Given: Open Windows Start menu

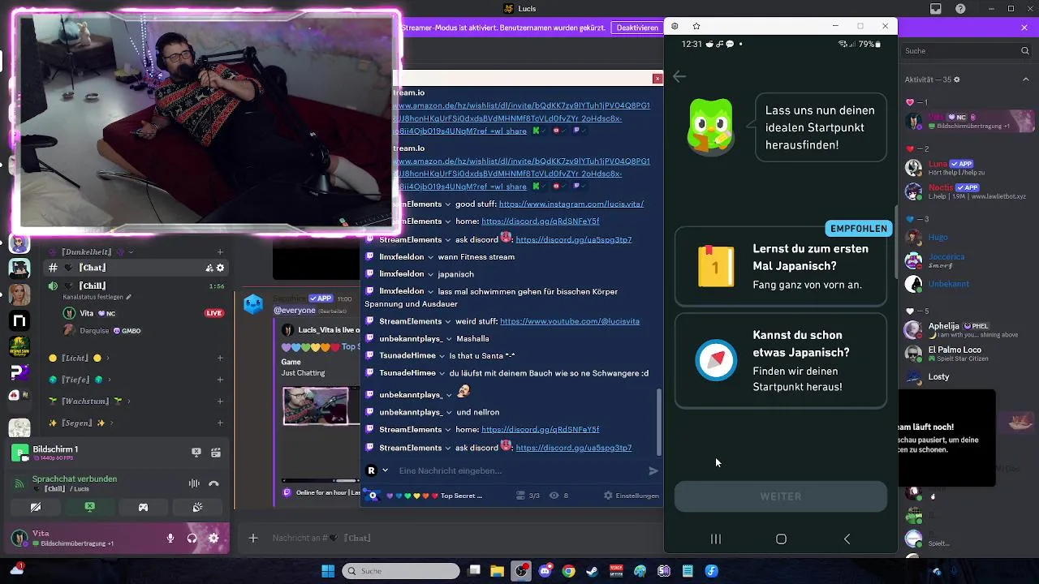Looking at the screenshot, I should click(x=328, y=571).
